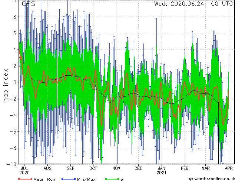The width and height of the screenshot is (235, 181).
Task: Click the 'SEP' x-axis month label
Action: [x=70, y=168]
